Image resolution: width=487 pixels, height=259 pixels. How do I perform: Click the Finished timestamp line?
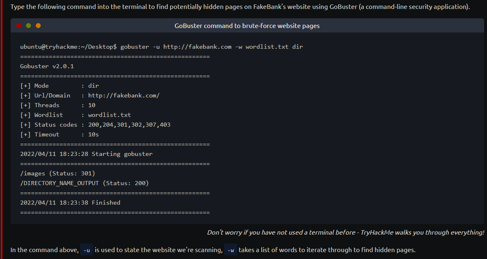[x=70, y=203]
